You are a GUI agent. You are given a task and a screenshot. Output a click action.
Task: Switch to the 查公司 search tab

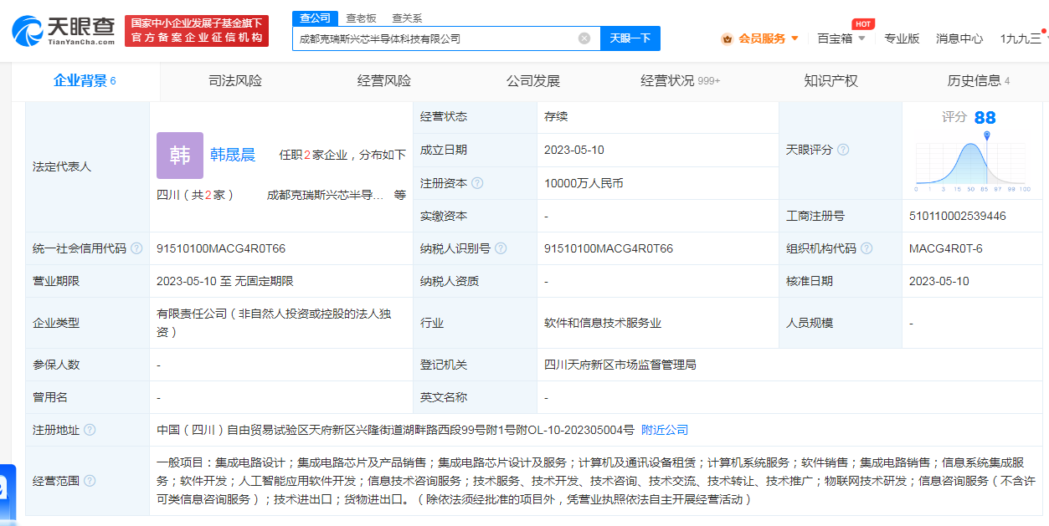316,18
